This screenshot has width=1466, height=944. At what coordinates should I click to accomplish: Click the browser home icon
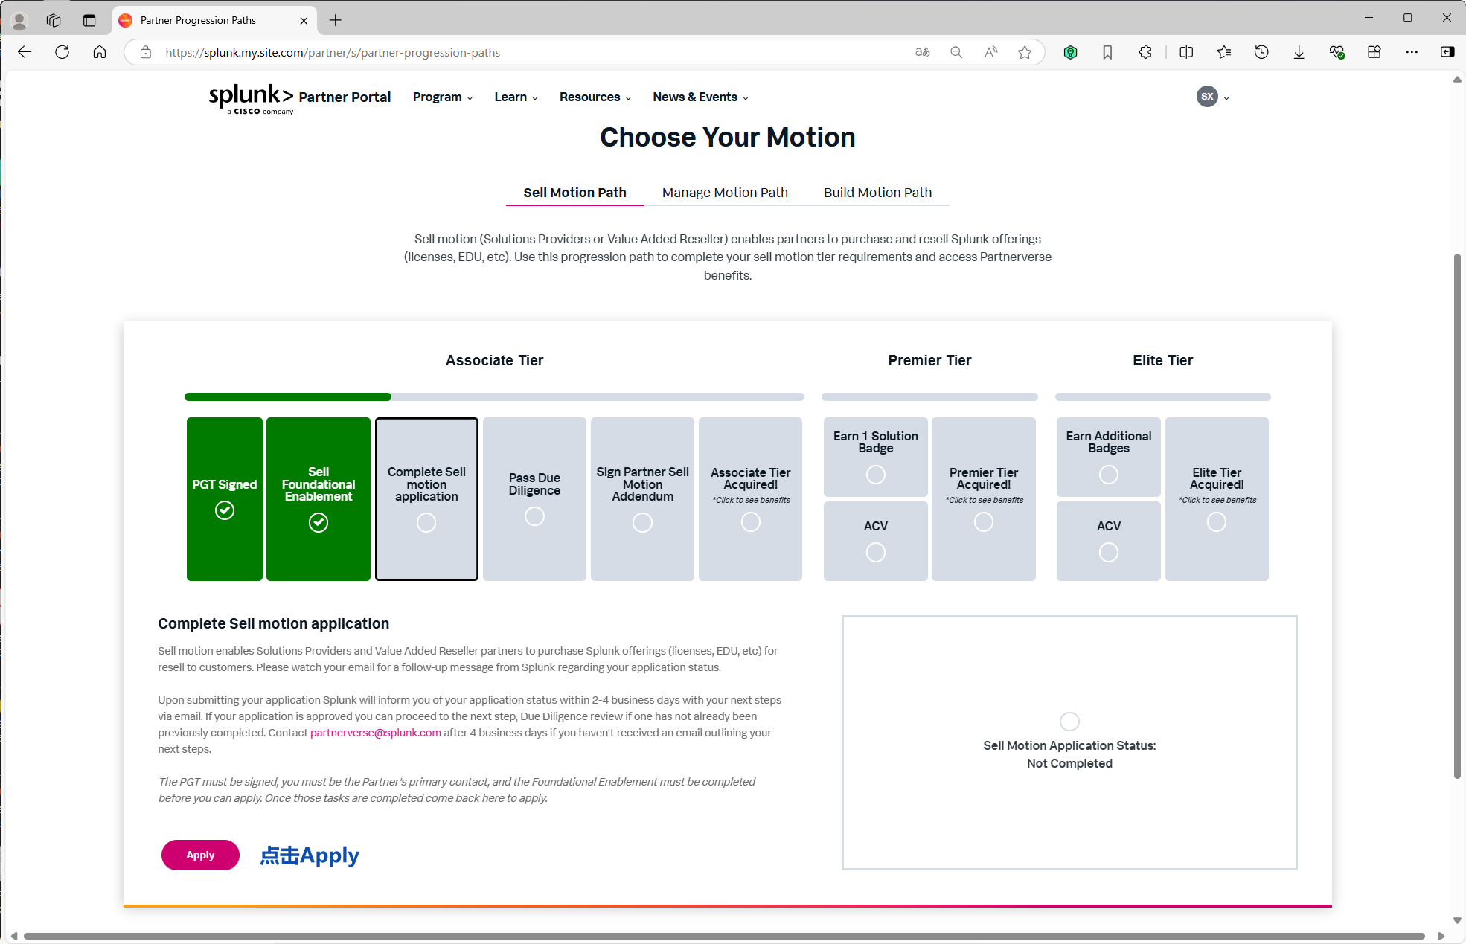pos(100,52)
